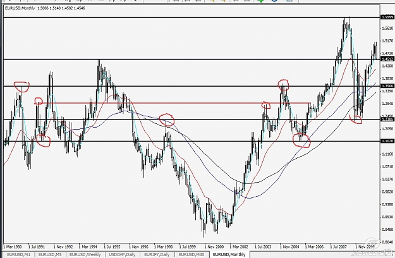Switch to the EURUSD,M5 chart tab
The image size is (395, 258).
[x=50, y=254]
